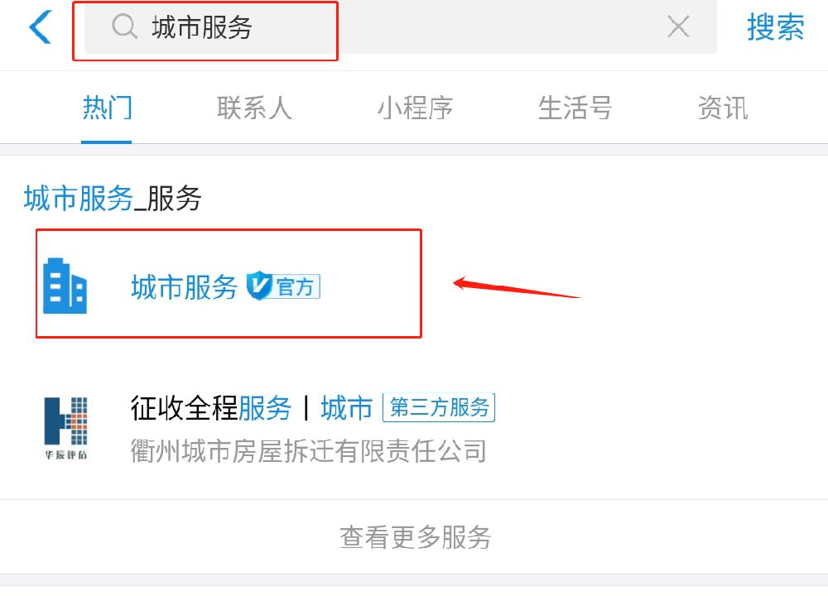The image size is (828, 596).
Task: Click the blue 搜索 button
Action: coord(775,27)
